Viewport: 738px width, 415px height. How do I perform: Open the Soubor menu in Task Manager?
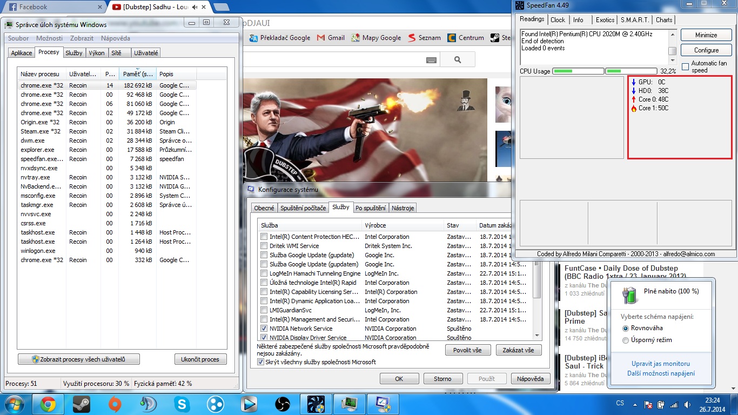[19, 38]
